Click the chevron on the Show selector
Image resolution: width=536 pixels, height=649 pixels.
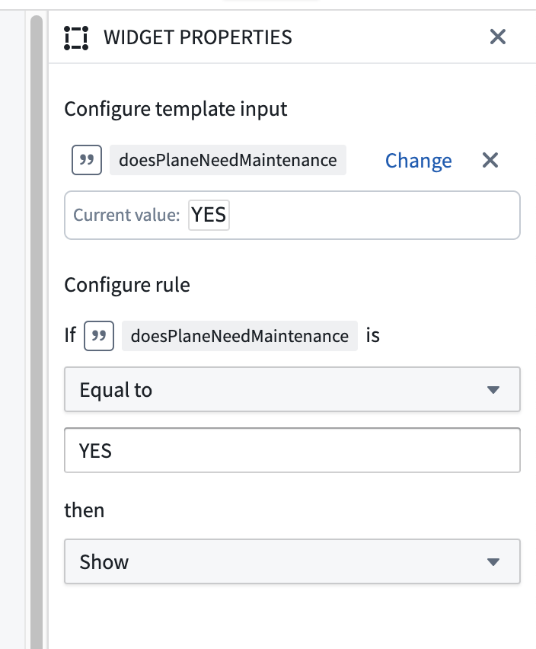(495, 561)
